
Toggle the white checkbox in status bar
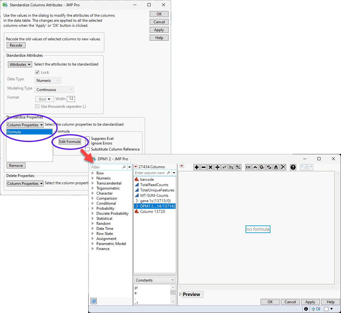coord(326,309)
